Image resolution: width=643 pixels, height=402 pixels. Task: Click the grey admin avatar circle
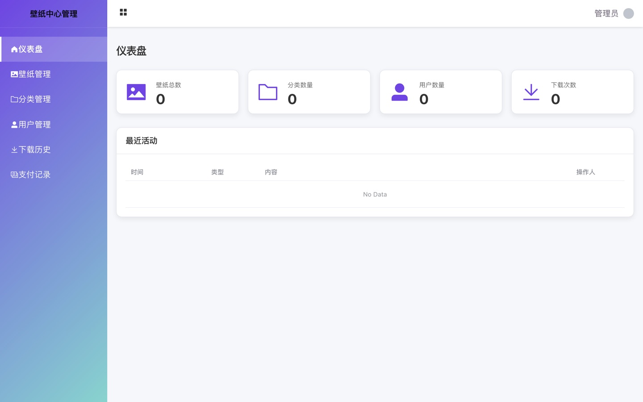pos(628,13)
